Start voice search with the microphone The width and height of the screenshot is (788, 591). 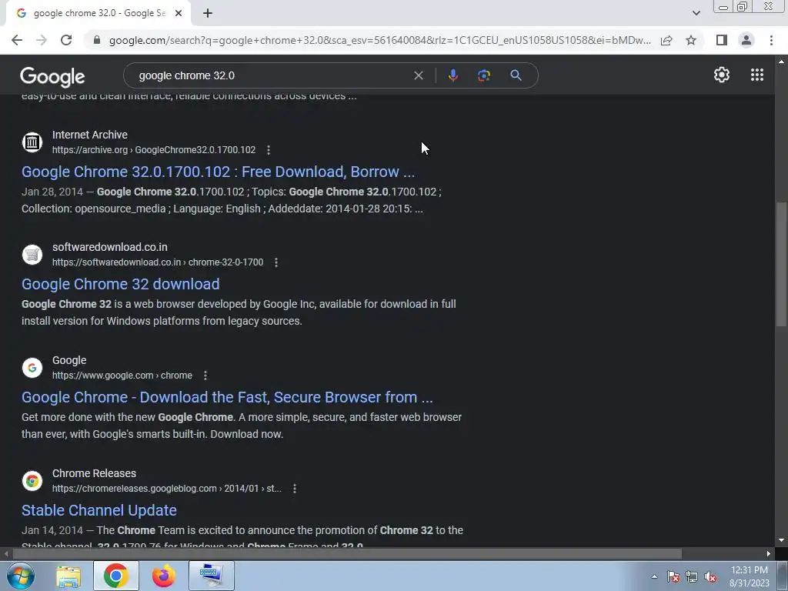coord(452,75)
